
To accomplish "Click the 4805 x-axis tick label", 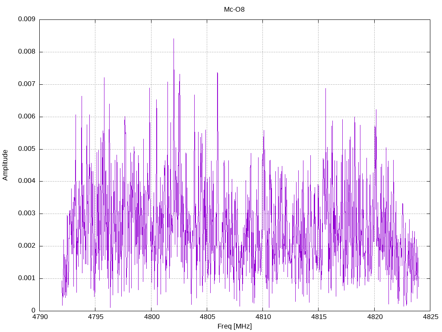I will pyautogui.click(x=207, y=317).
